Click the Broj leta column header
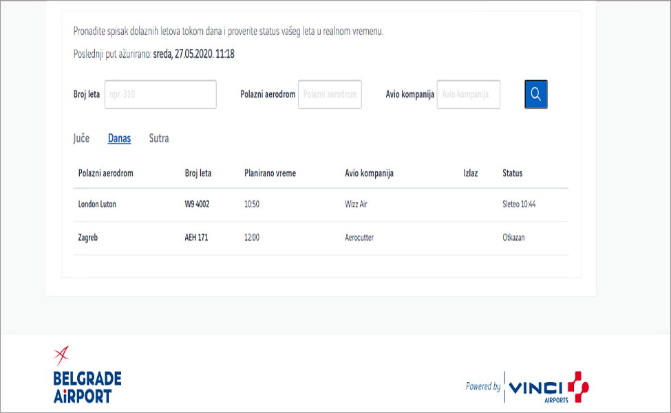The height and width of the screenshot is (413, 671). 198,173
